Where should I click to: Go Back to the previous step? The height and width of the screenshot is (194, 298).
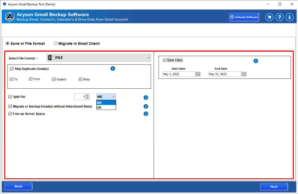(18, 186)
